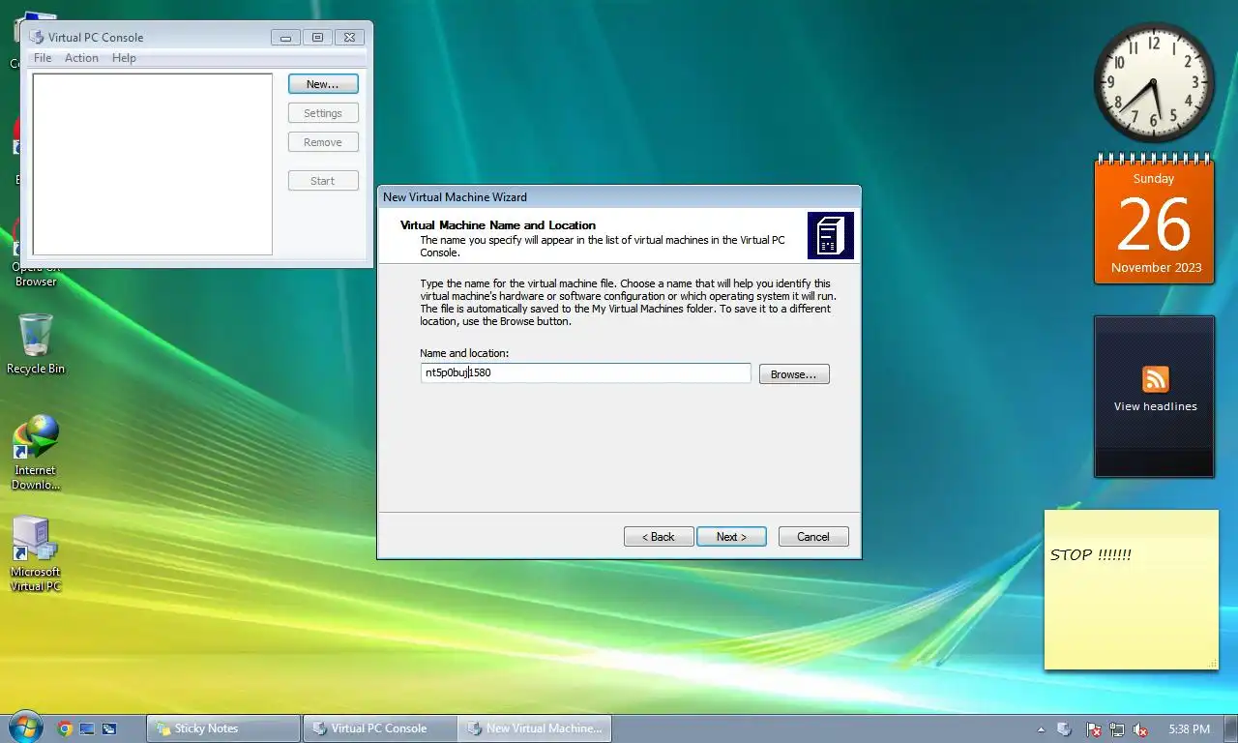Launch Google Chrome from the quick launch
The height and width of the screenshot is (743, 1238).
click(x=65, y=728)
